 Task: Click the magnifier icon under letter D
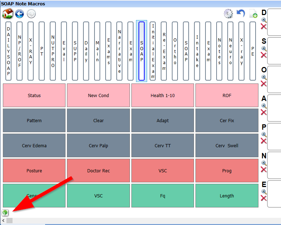point(264,20)
